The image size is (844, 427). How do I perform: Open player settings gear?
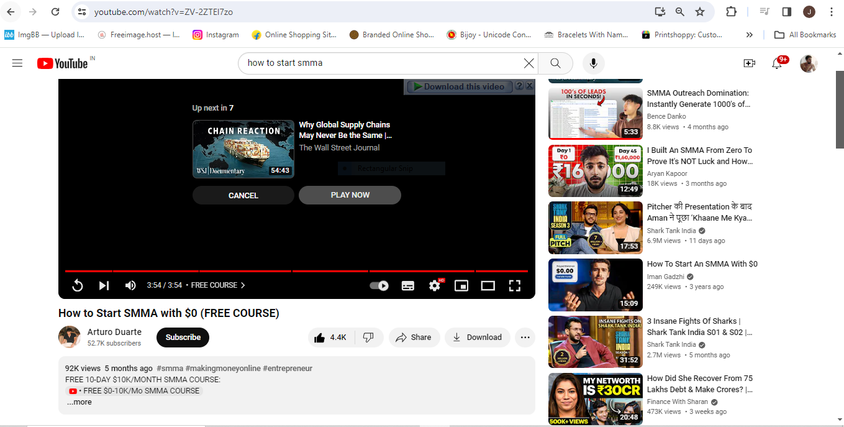point(435,285)
